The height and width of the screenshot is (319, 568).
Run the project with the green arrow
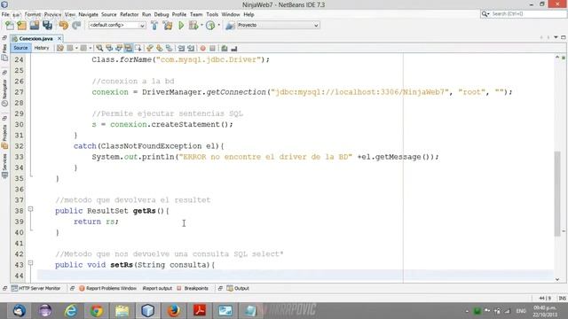181,26
